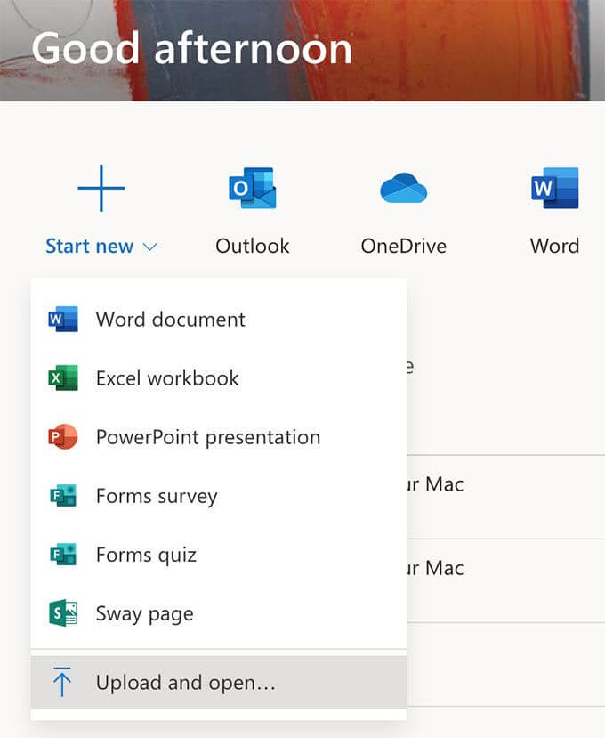Click the Outlook text label
The width and height of the screenshot is (605, 738).
253,247
